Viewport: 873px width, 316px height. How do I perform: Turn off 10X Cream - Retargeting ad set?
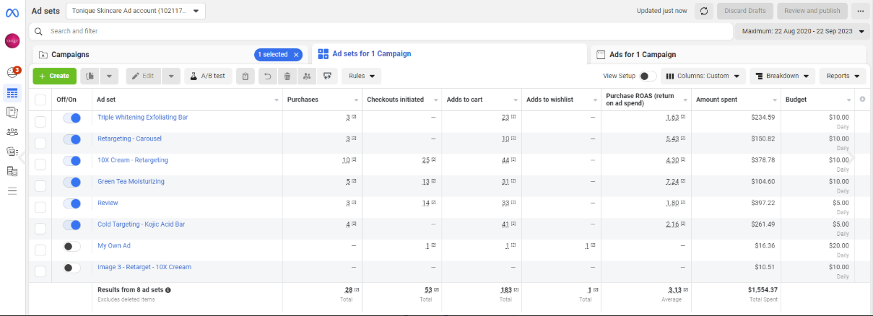point(71,161)
